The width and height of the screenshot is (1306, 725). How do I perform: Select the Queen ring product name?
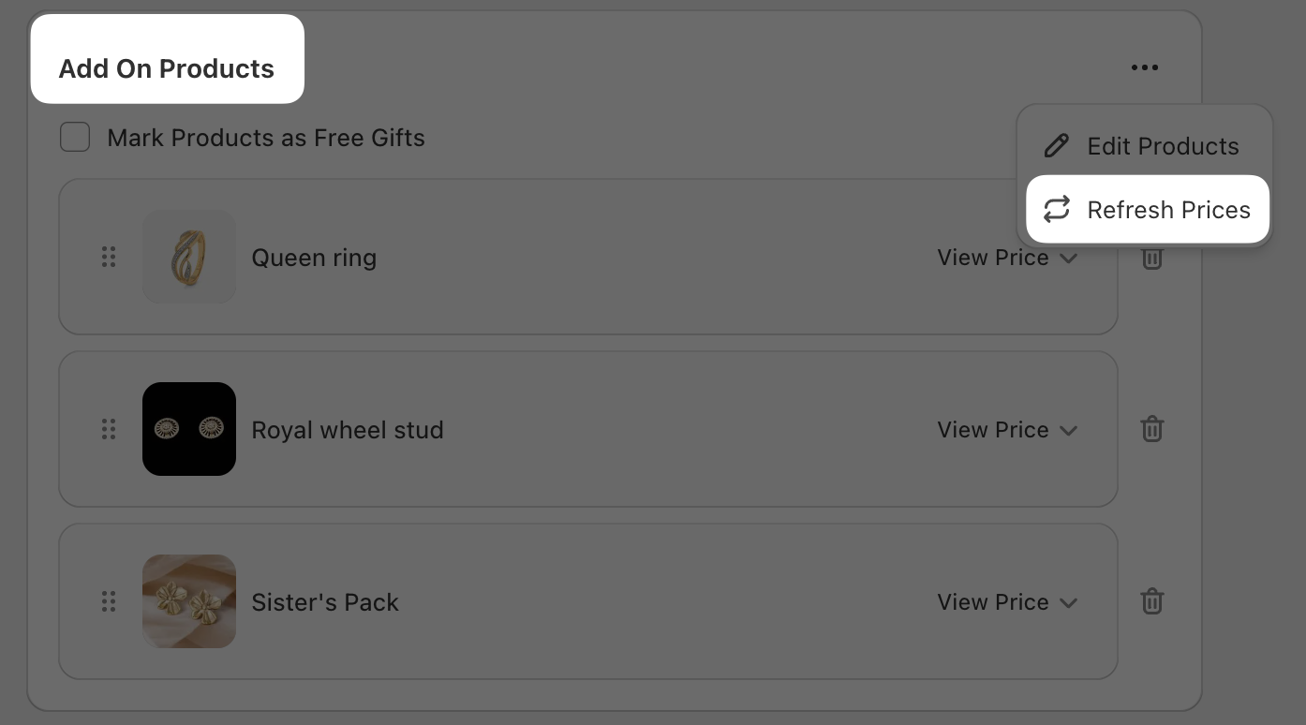[314, 258]
